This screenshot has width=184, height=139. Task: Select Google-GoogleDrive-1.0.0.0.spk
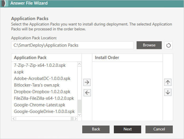(44, 111)
